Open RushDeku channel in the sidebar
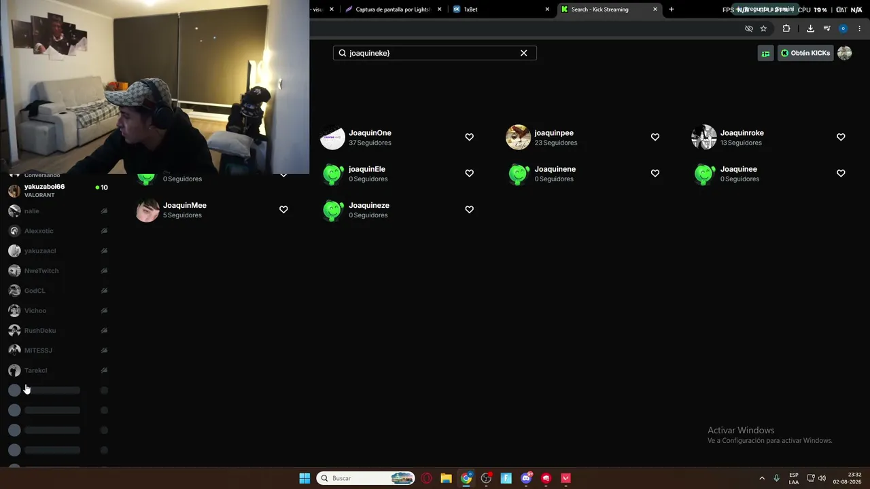870x489 pixels. (58, 331)
